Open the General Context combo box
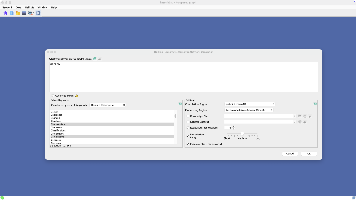356x200 pixels. tap(260, 122)
